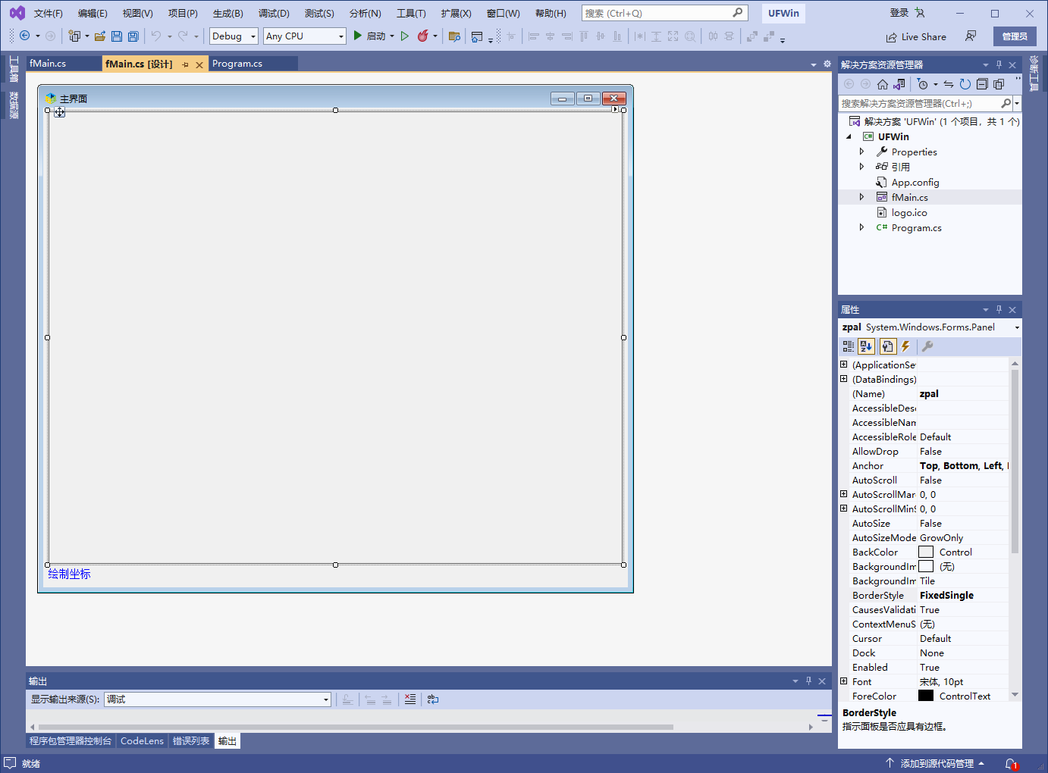Expand the Font property group
Image resolution: width=1048 pixels, height=773 pixels.
coord(844,681)
